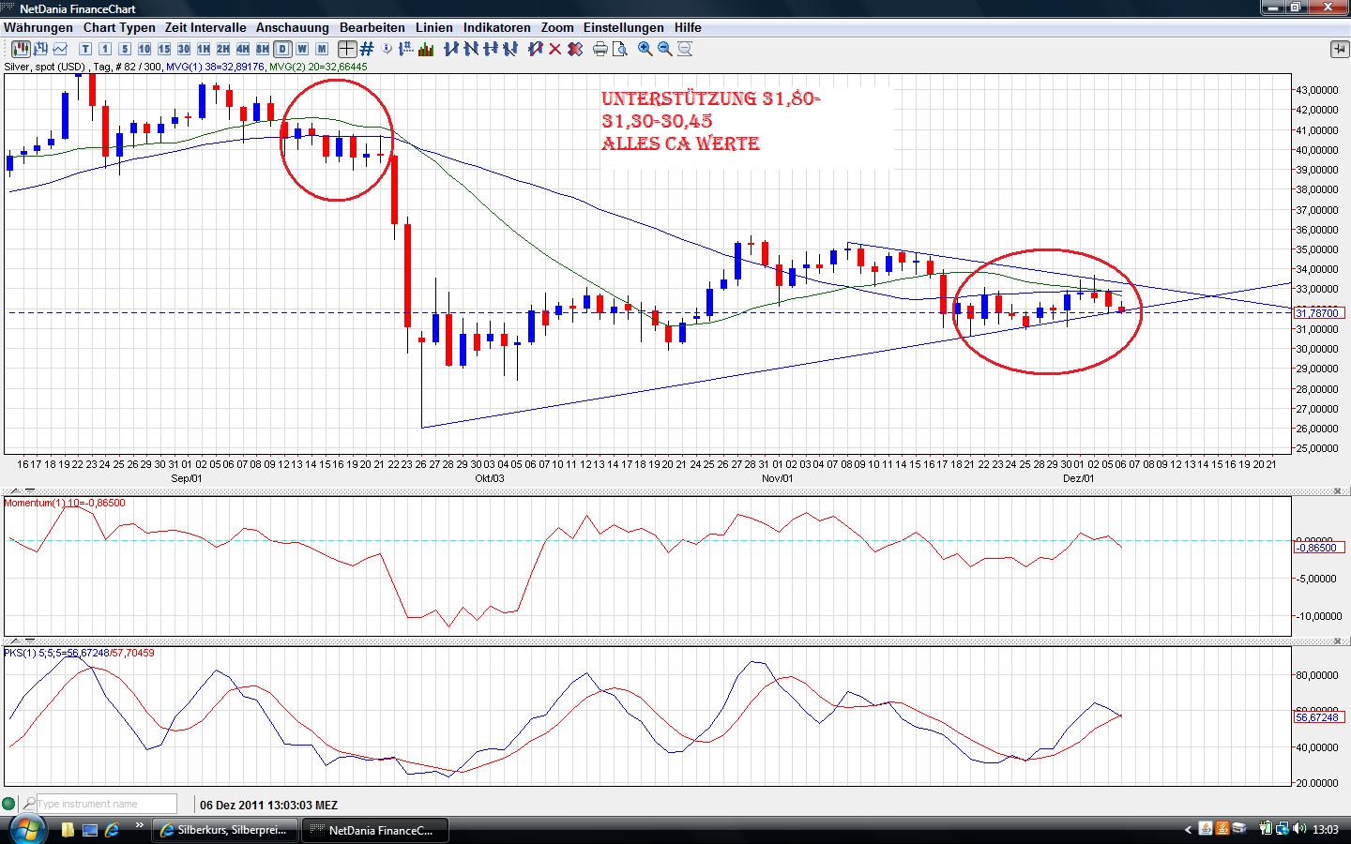1351x844 pixels.
Task: Select the 4H time interval button
Action: pyautogui.click(x=243, y=49)
